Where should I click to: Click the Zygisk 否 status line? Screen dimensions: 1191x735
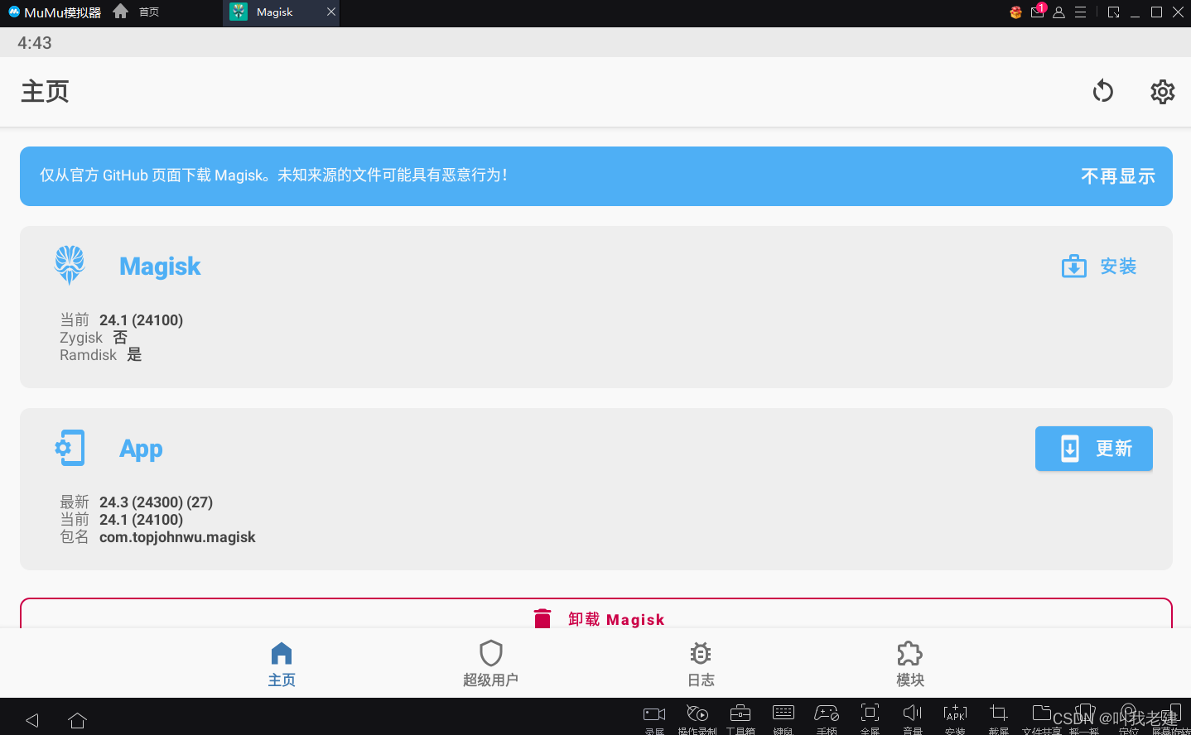[x=94, y=338]
